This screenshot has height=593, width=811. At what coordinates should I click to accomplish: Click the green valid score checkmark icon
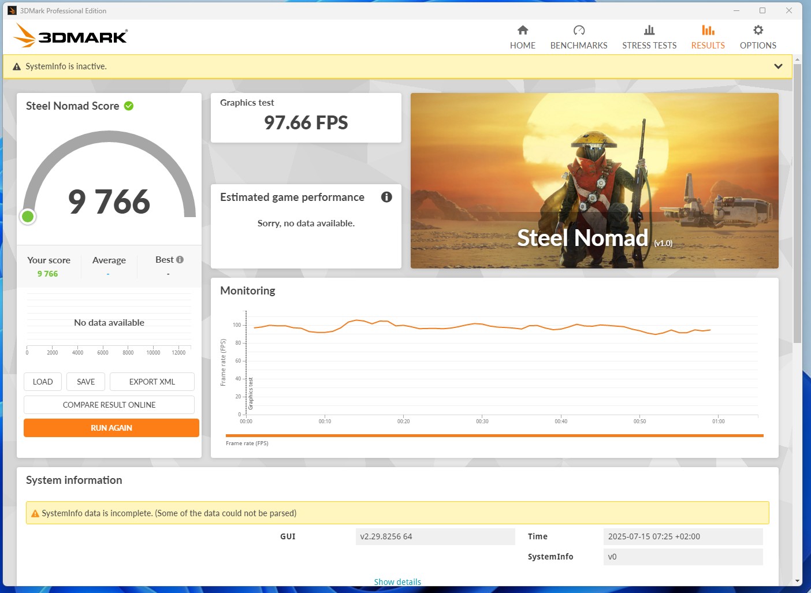(x=129, y=106)
